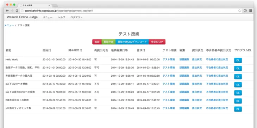Click the info circle icon in address bar

pos(245,11)
